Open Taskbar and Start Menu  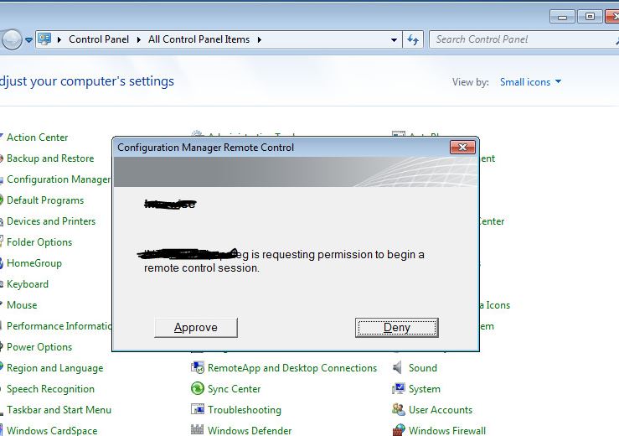tap(59, 409)
